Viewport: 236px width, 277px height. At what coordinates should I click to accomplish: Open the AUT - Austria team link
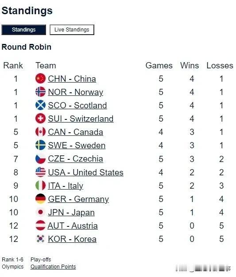coord(73,226)
